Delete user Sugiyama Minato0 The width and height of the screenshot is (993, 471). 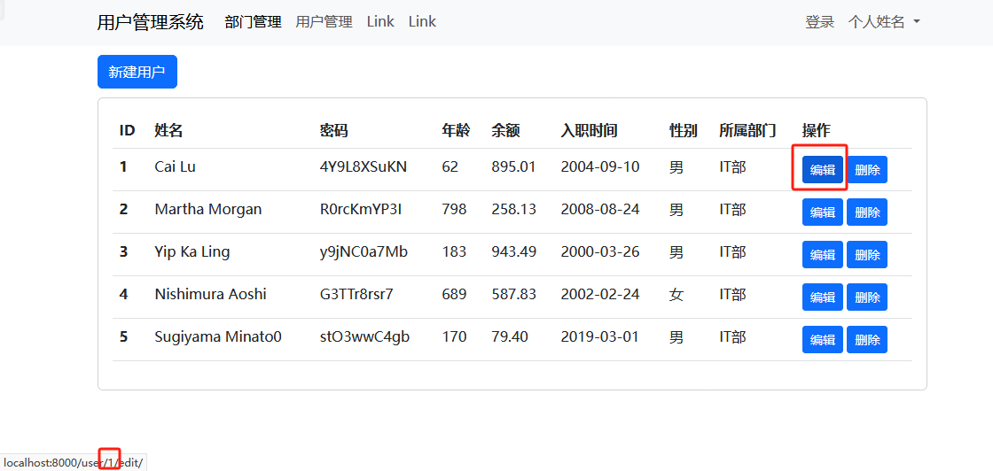(866, 340)
